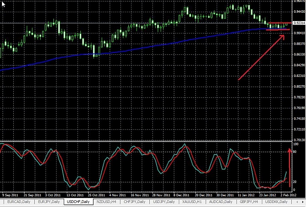Viewport: 306px width, 207px height.
Task: Click the 2 Feb 2012 date label
Action: [x=288, y=195]
